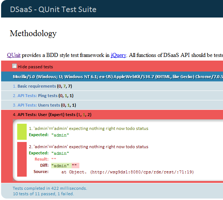Select the first passed assertion message
This screenshot has height=200, width=223.
[88, 128]
